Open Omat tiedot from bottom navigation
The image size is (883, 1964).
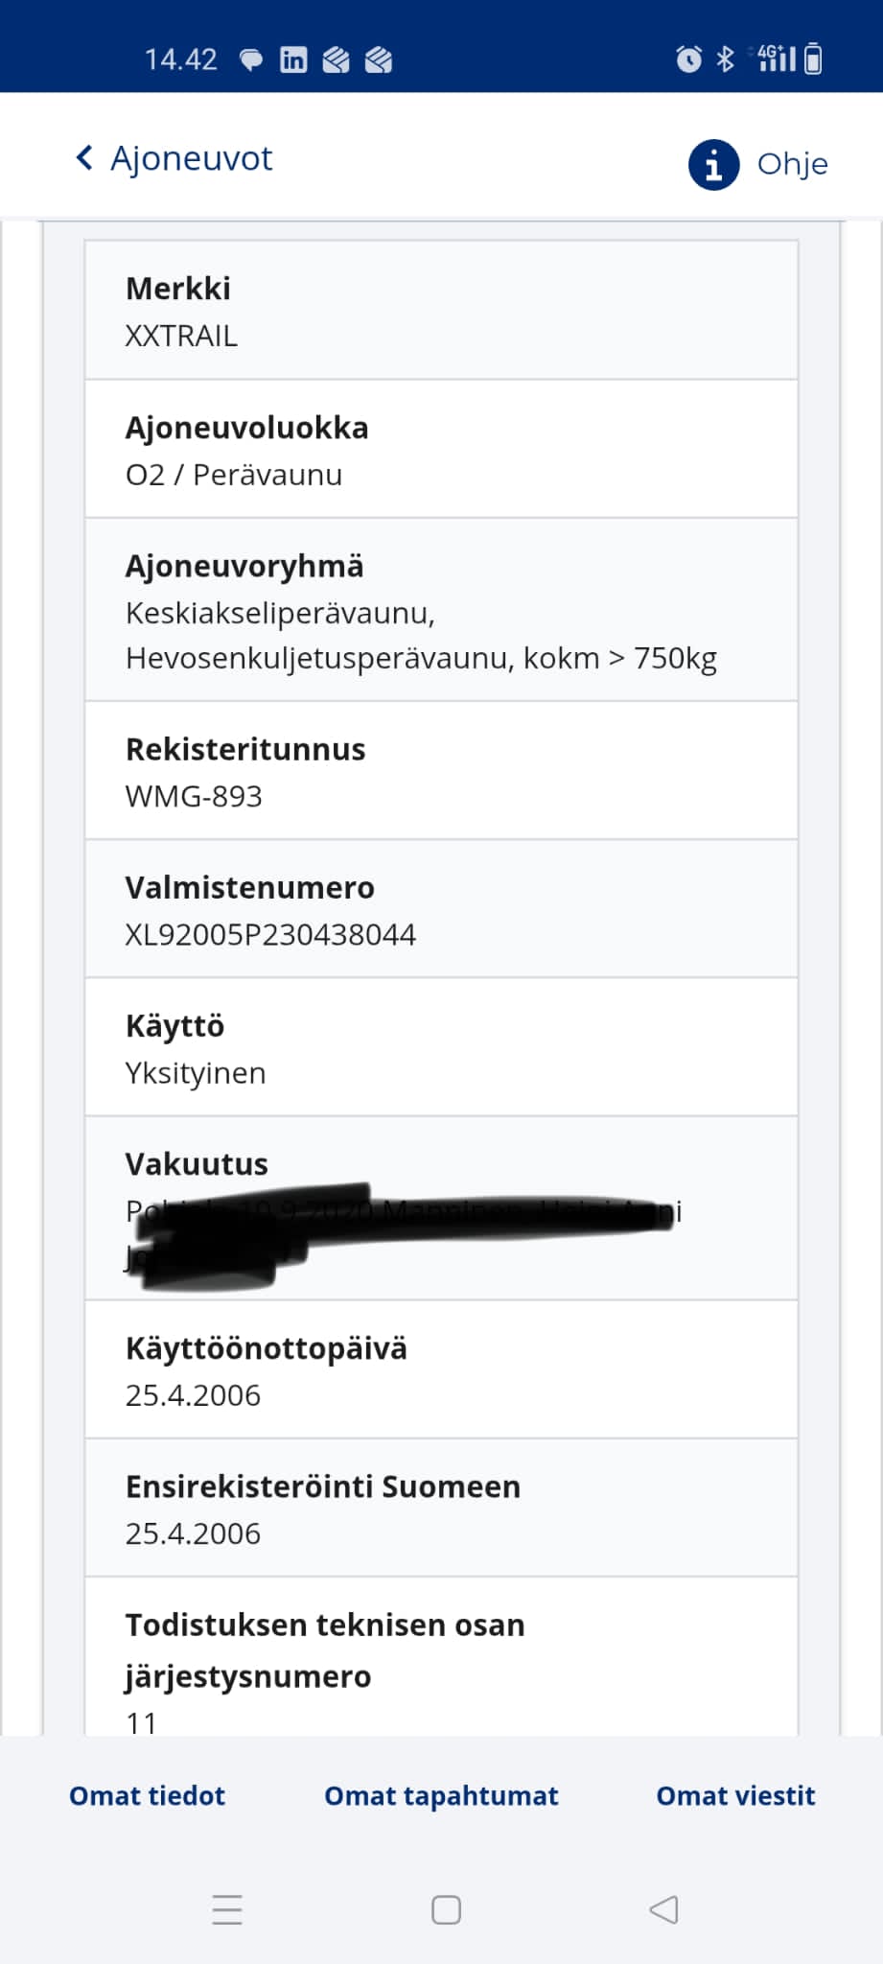point(146,1795)
